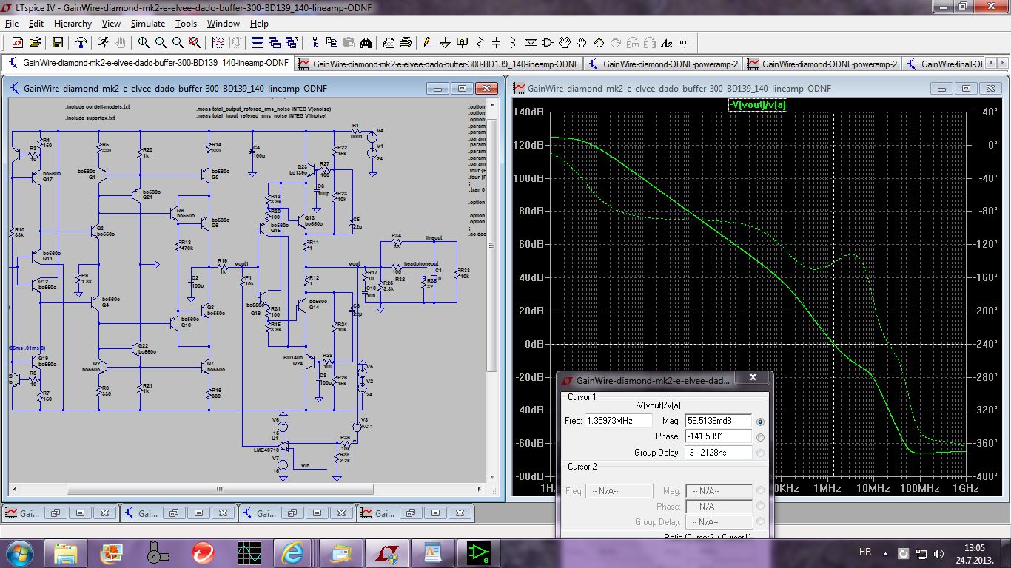Select the Text 'Aa' tool
The height and width of the screenshot is (568, 1011).
click(666, 42)
